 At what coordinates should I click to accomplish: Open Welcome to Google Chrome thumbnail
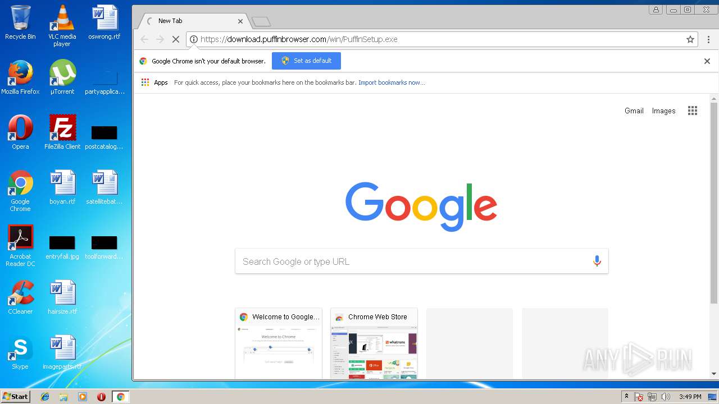pyautogui.click(x=279, y=343)
